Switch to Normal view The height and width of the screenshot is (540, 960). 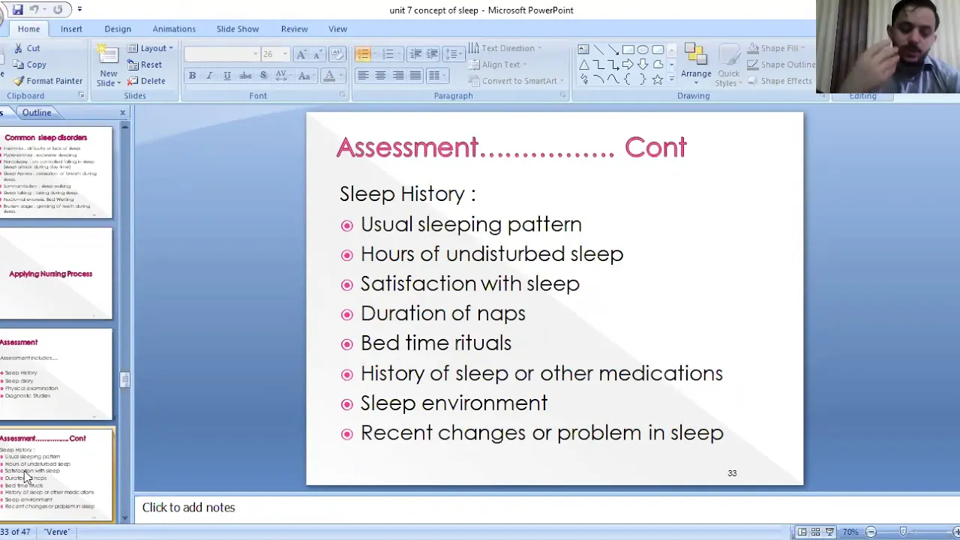pyautogui.click(x=802, y=532)
